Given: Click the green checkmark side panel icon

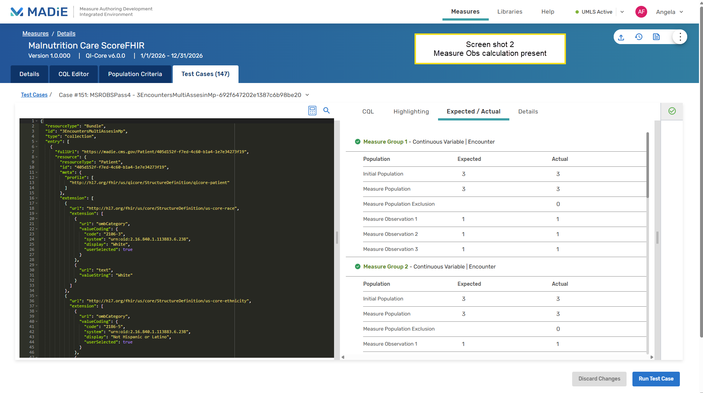Looking at the screenshot, I should click(672, 111).
